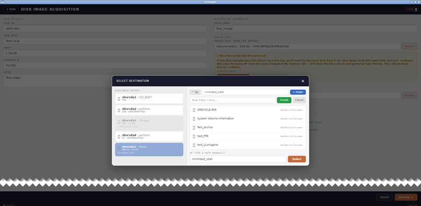Click the Browse button behind dialog
The width and height of the screenshot is (421, 206).
pyautogui.click(x=409, y=95)
